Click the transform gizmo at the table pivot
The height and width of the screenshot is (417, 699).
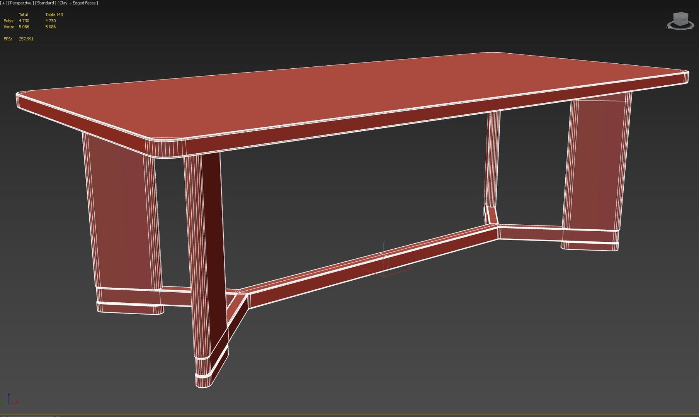click(386, 259)
